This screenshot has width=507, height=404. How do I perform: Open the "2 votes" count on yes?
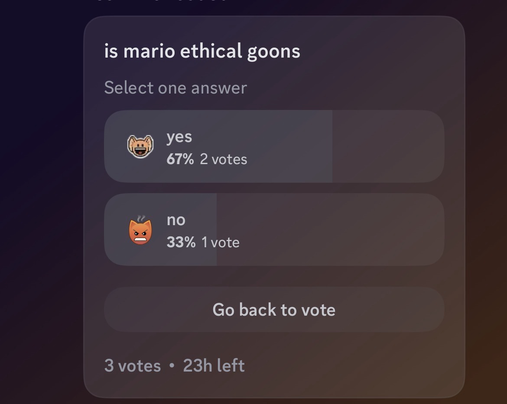[x=224, y=159]
